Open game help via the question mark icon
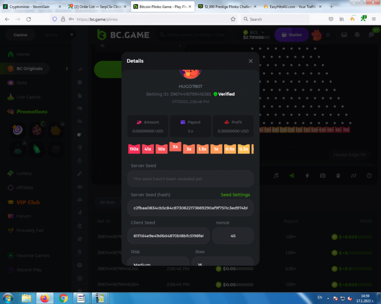381x304 pixels. tap(369, 176)
